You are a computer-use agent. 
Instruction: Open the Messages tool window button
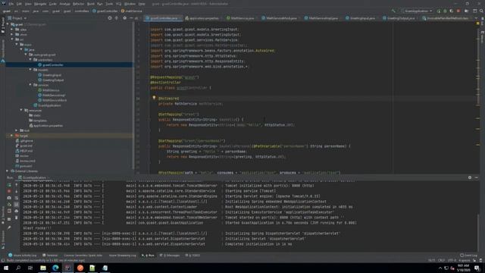[170, 256]
